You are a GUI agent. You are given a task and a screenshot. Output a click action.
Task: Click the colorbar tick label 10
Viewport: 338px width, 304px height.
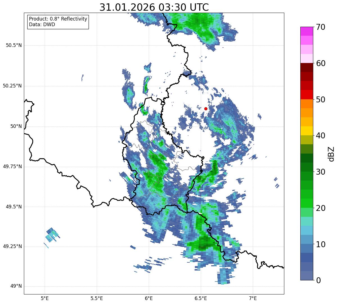[x=321, y=244]
